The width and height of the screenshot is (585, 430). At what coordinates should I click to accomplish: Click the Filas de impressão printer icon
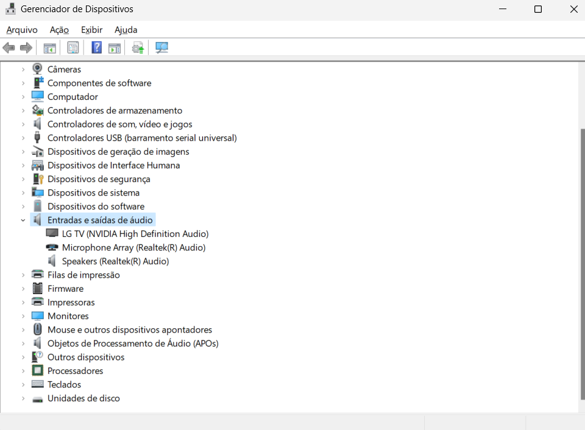point(38,275)
